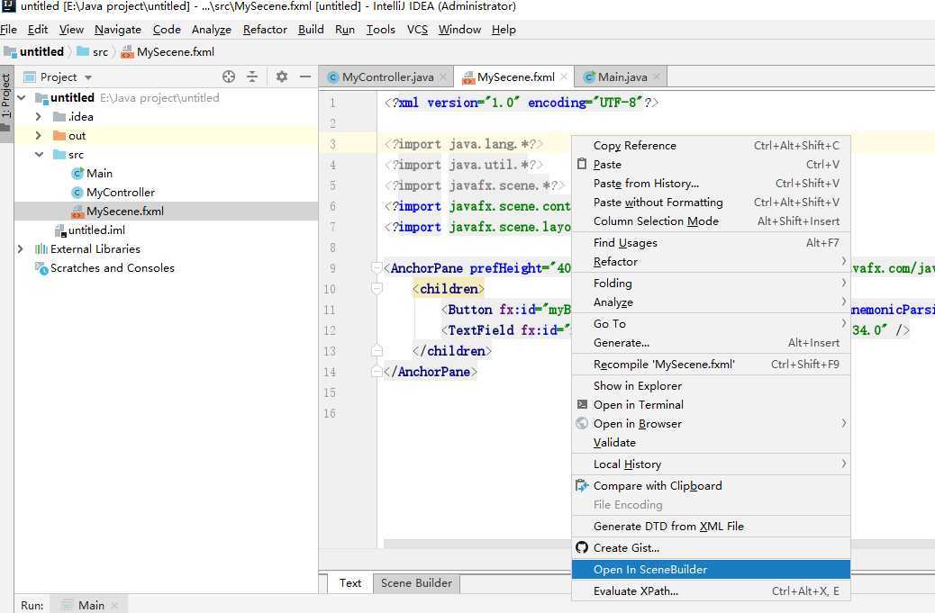Click the Main class icon in project tree
The image size is (935, 613).
(77, 174)
